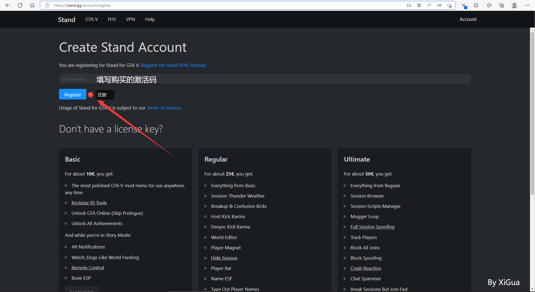The height and width of the screenshot is (292, 535).
Task: View site info via lock icon
Action: pos(47,5)
